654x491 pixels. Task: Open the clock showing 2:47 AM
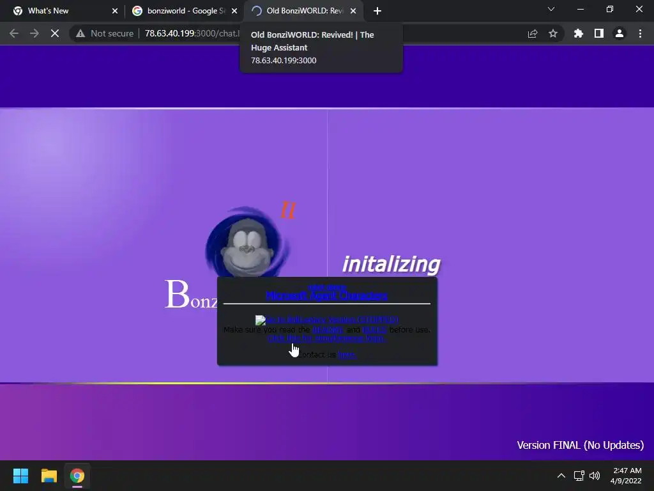coord(627,476)
